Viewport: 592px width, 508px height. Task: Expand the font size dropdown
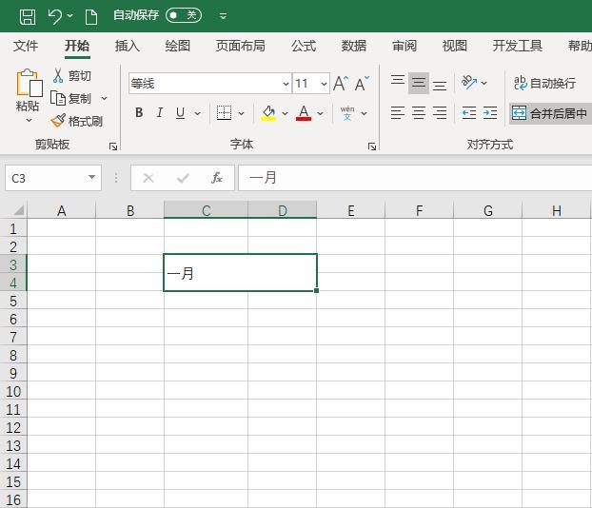324,84
